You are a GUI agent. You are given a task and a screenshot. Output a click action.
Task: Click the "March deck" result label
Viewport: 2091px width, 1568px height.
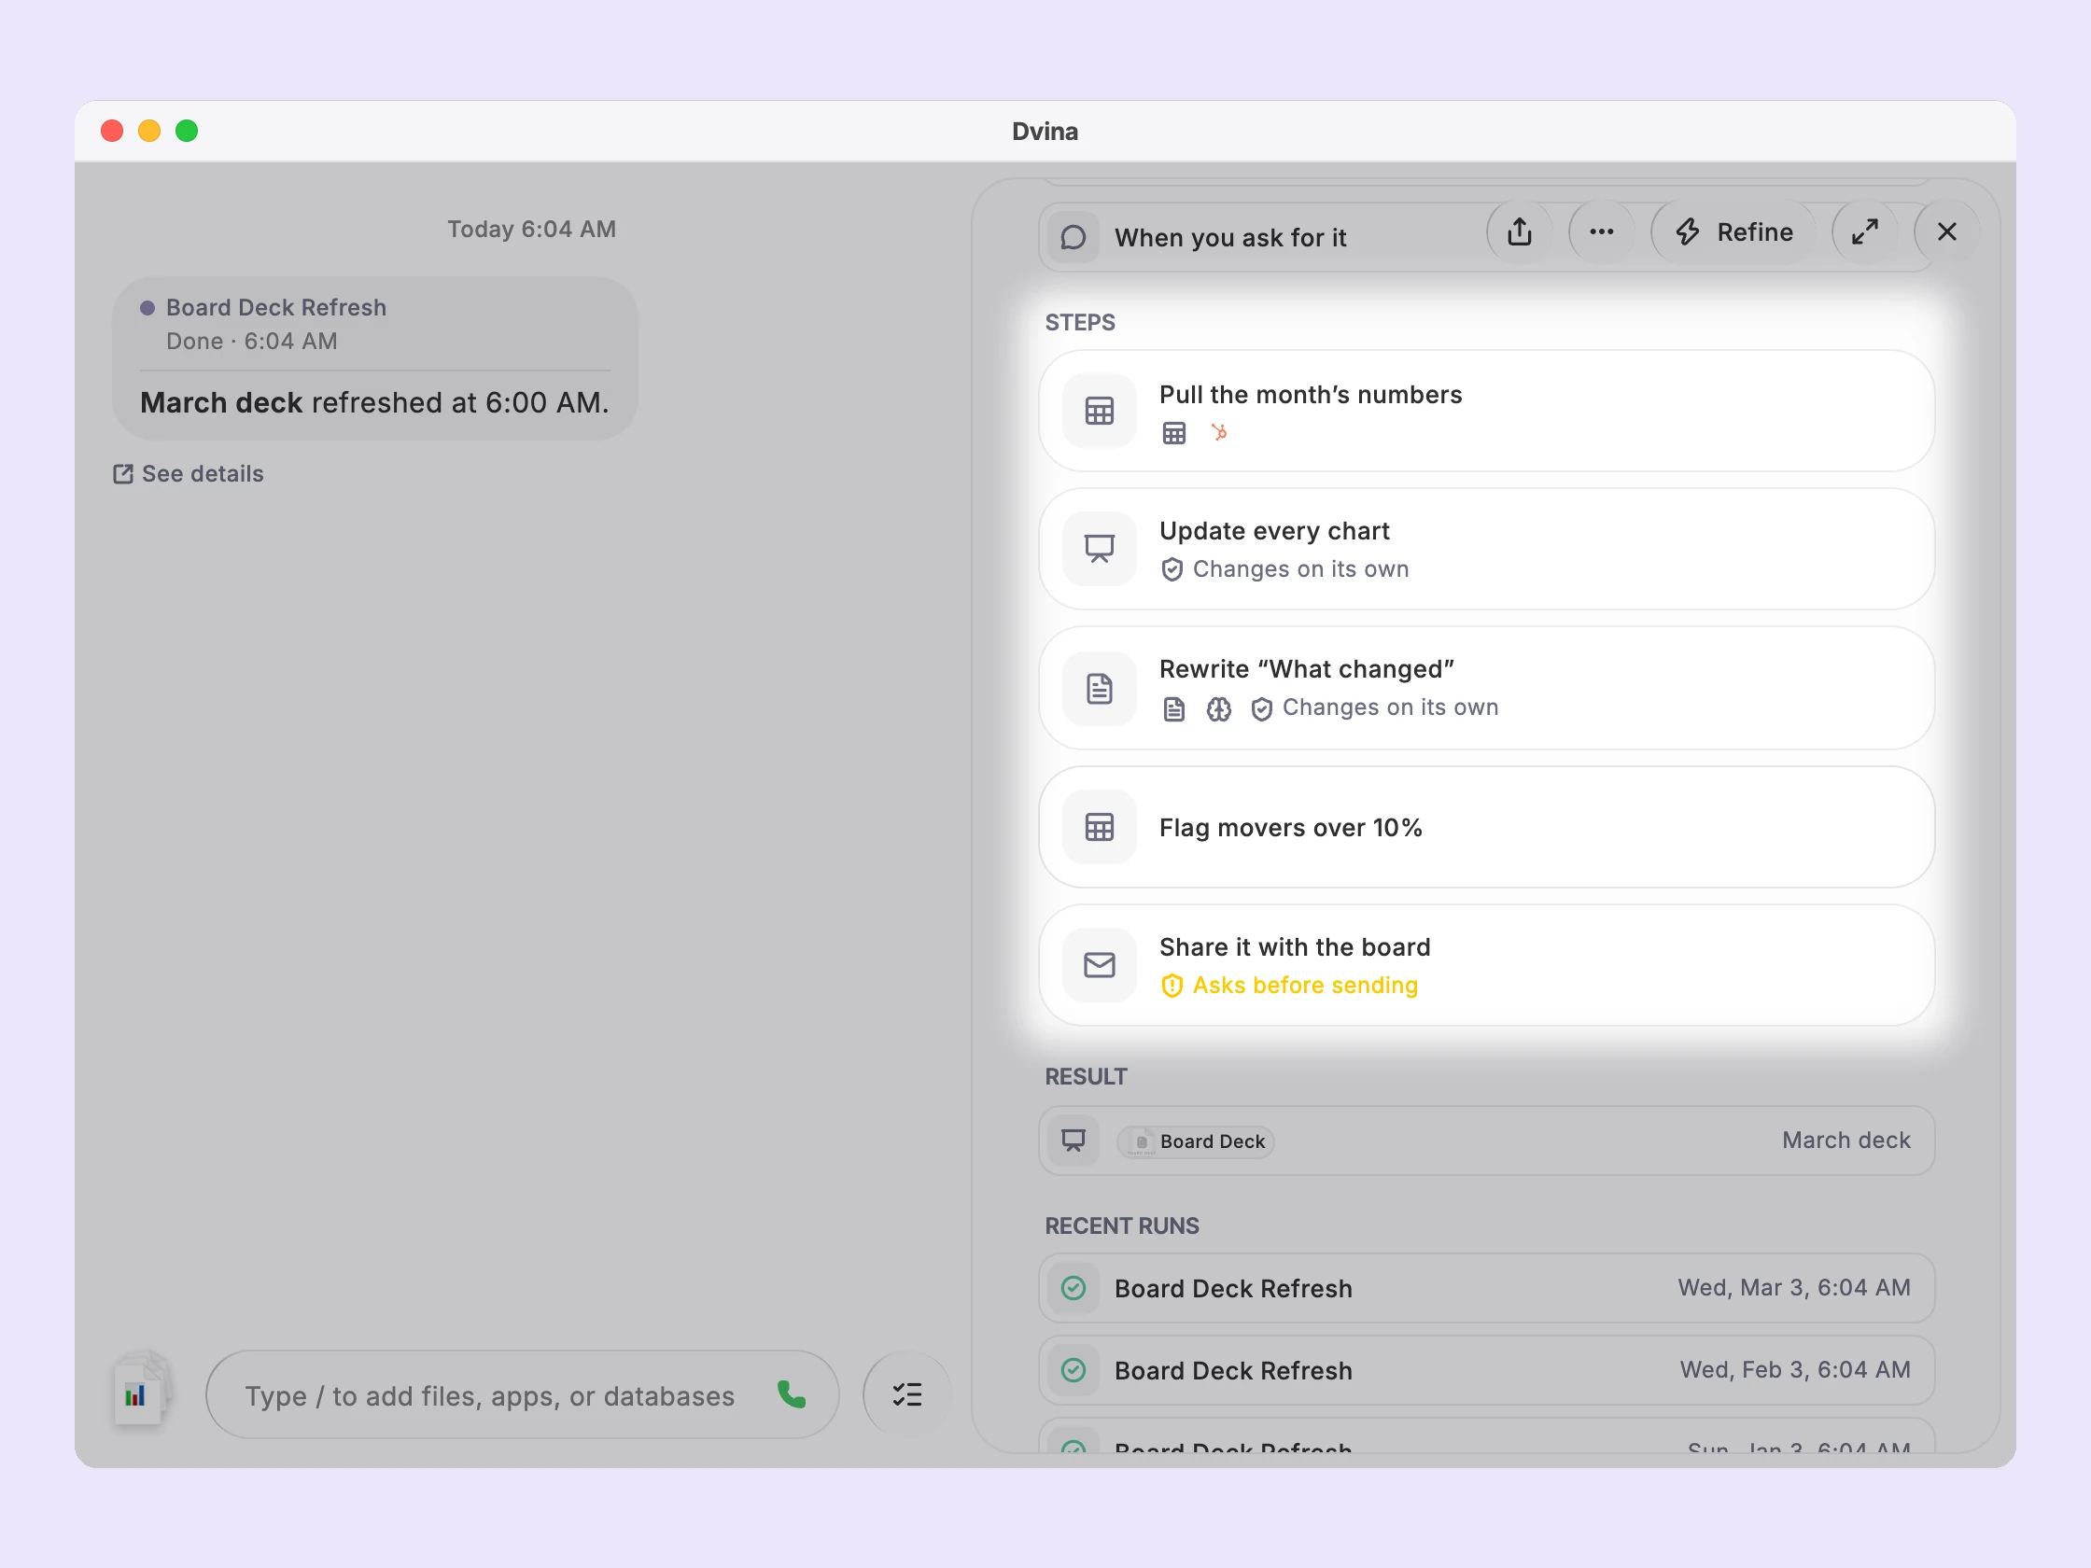[1845, 1141]
